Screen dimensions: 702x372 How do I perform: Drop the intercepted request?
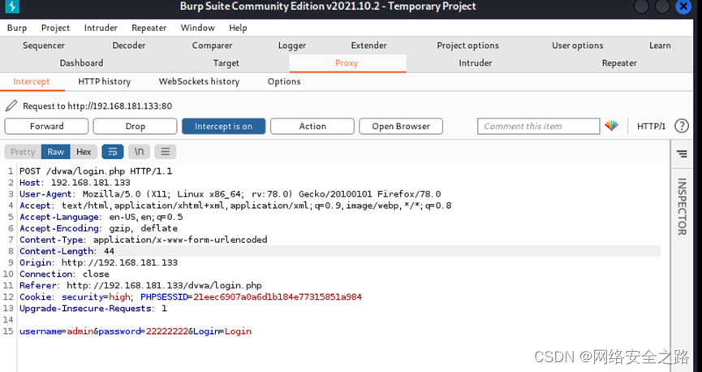[x=135, y=127]
